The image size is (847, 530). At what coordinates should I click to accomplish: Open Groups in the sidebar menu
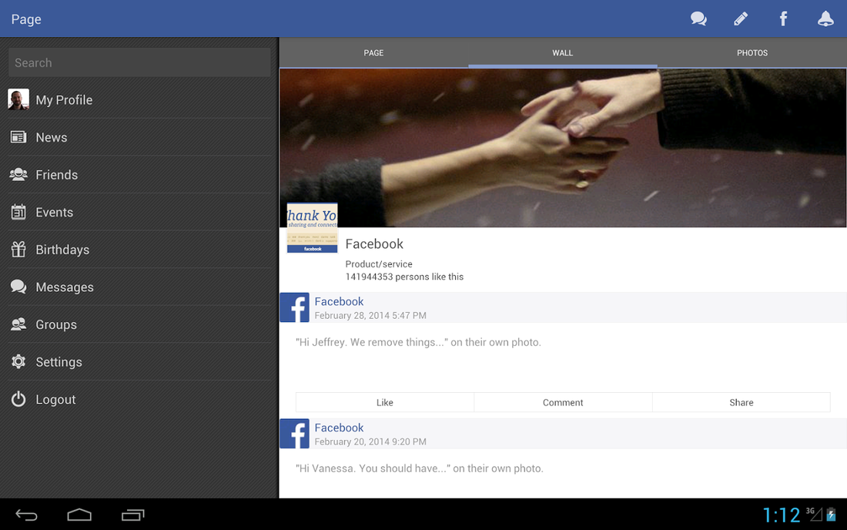click(x=139, y=324)
